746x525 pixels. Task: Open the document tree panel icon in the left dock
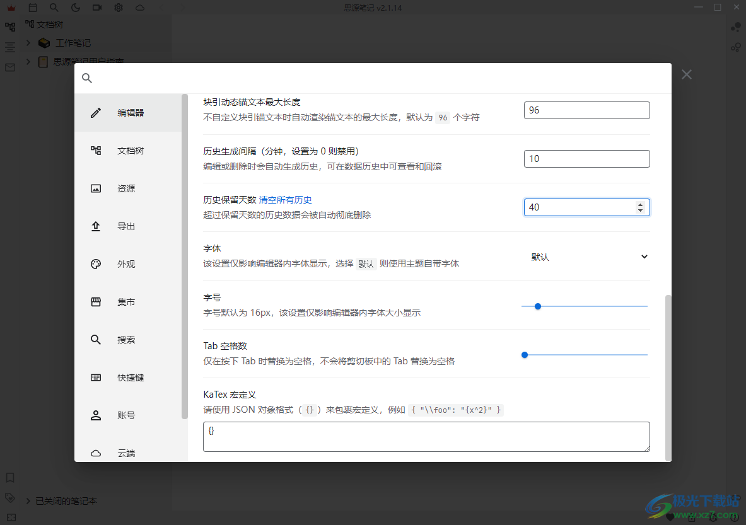[10, 27]
